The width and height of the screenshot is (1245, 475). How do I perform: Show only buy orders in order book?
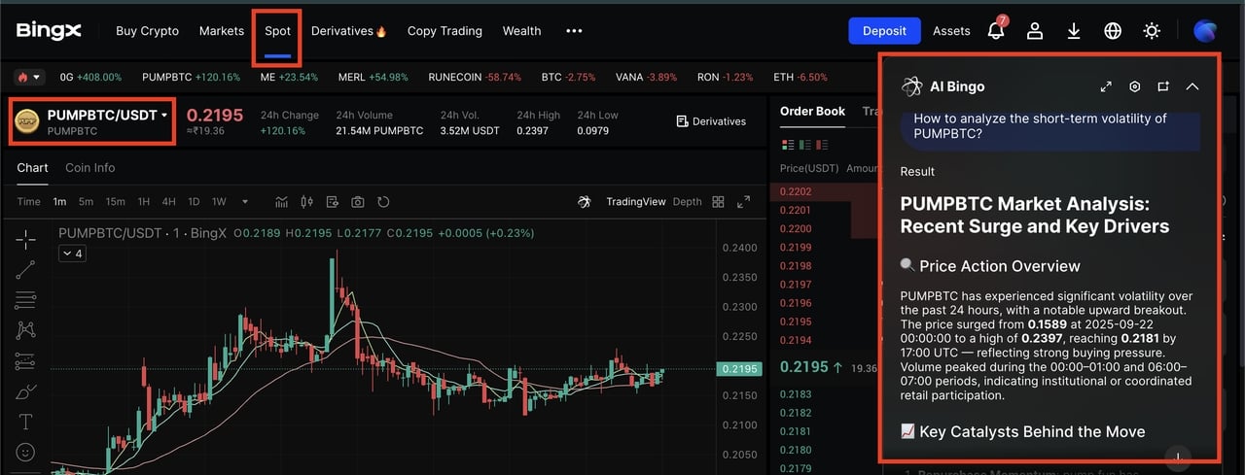[x=805, y=146]
